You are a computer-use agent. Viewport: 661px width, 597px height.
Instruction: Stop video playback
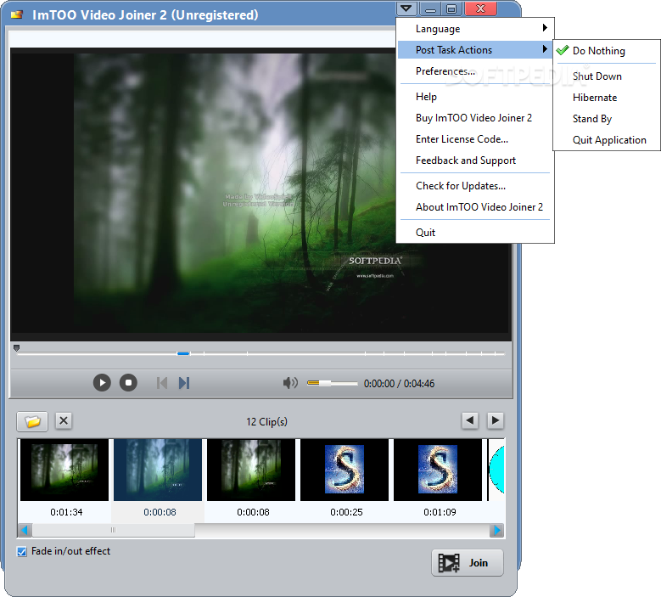(x=128, y=383)
